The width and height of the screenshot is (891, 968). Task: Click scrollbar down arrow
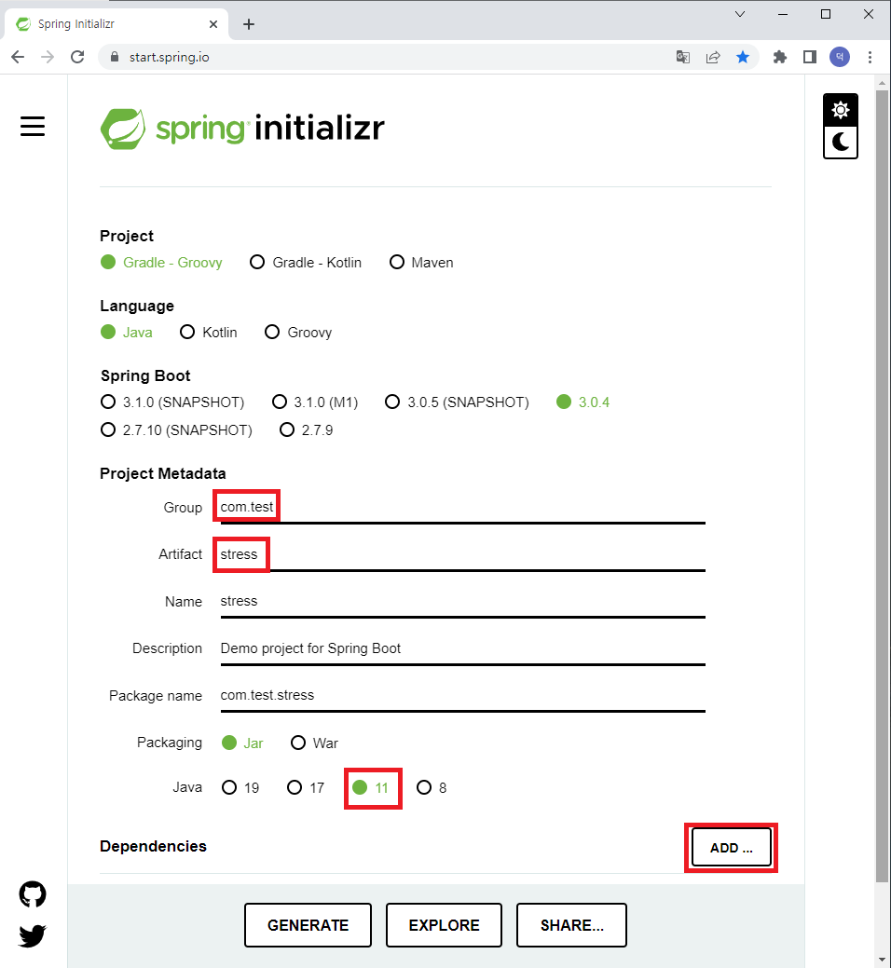click(883, 960)
